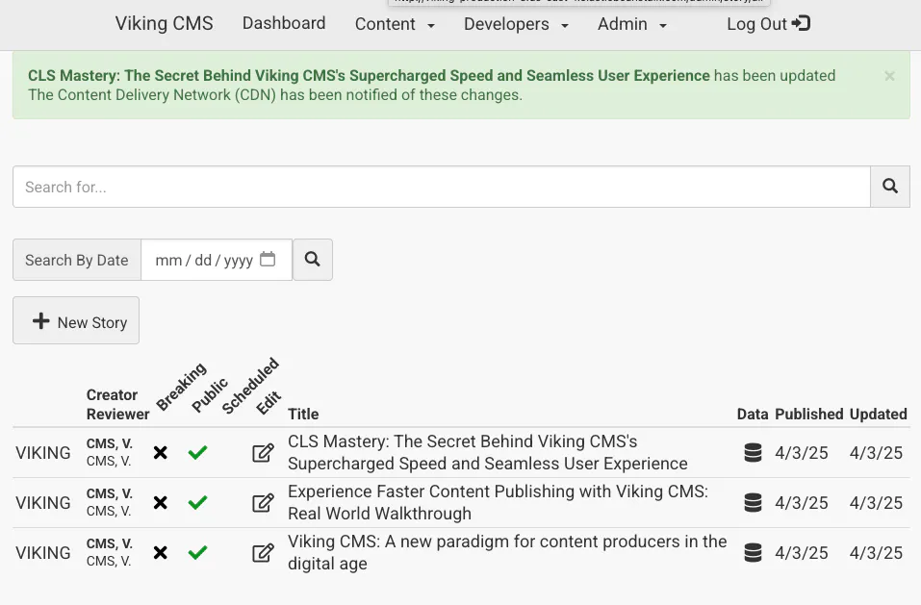Viewport: 921px width, 605px height.
Task: Click the Viking CMS brand link
Action: coord(165,24)
